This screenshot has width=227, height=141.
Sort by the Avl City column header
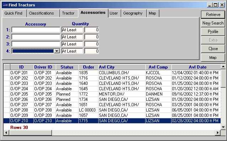pos(122,67)
